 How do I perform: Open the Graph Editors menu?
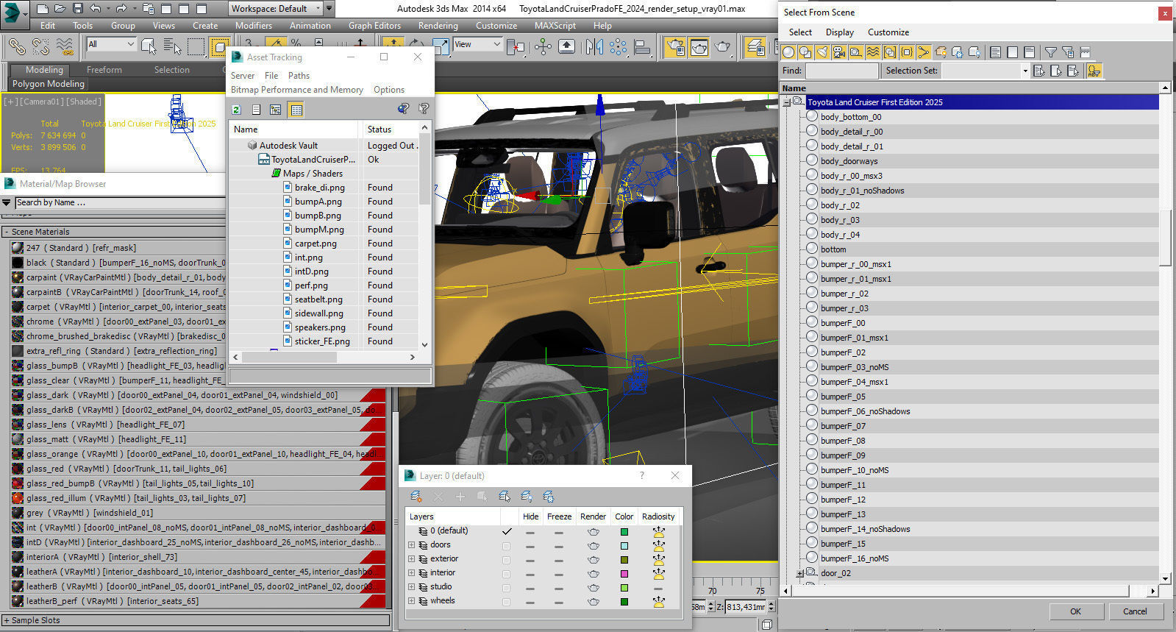click(374, 25)
